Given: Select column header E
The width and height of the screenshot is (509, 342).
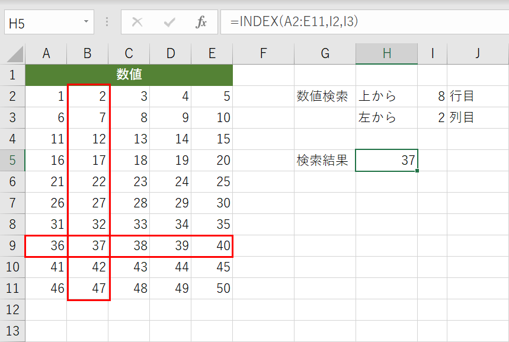Looking at the screenshot, I should pos(212,53).
